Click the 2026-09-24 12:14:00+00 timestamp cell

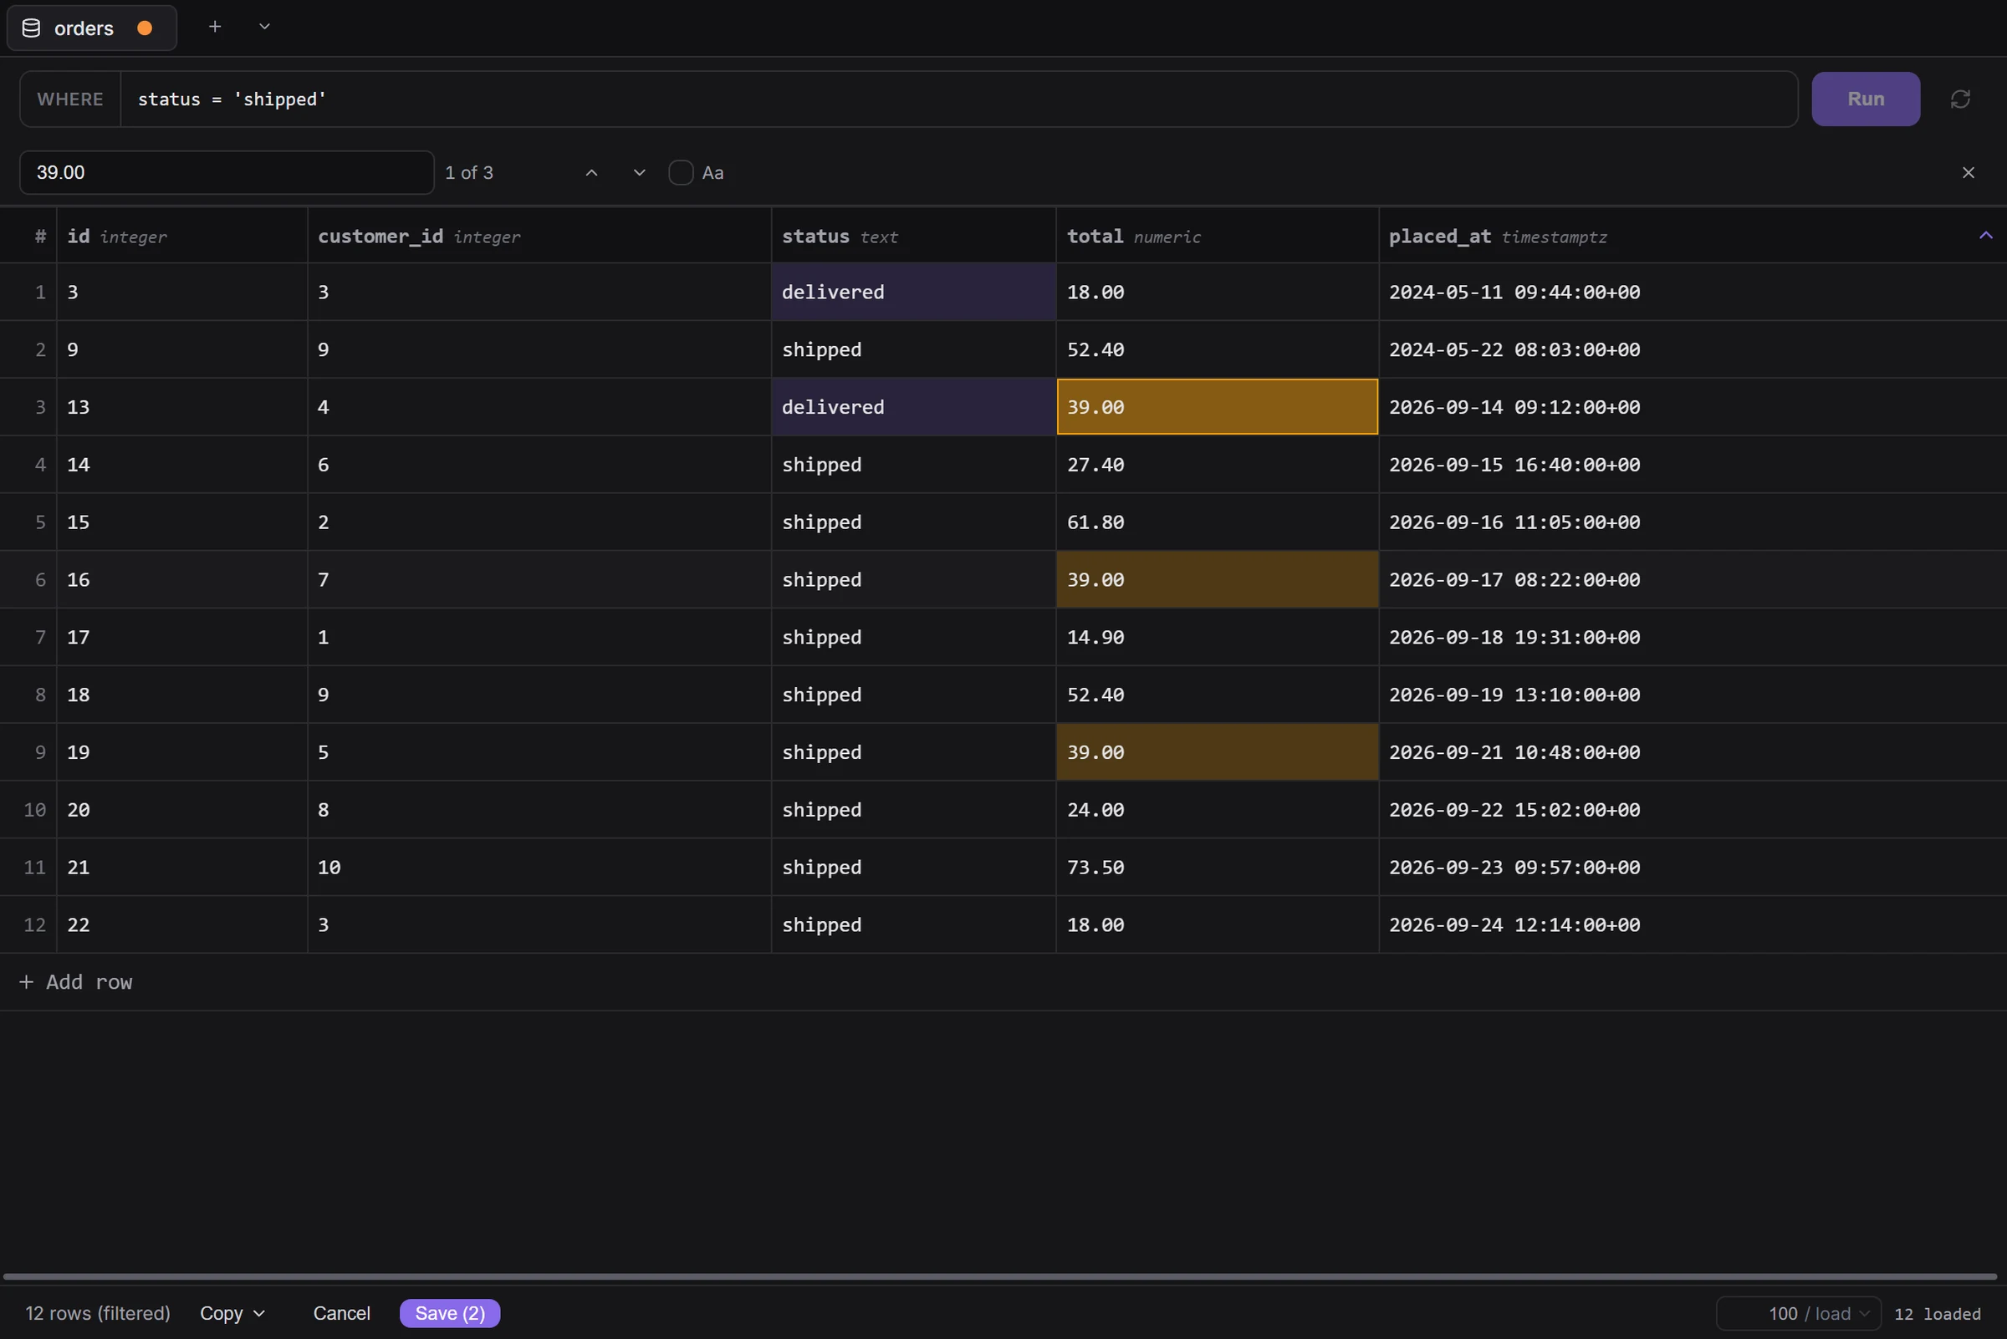(1692, 924)
